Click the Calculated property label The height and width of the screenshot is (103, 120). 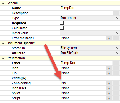point(20,28)
